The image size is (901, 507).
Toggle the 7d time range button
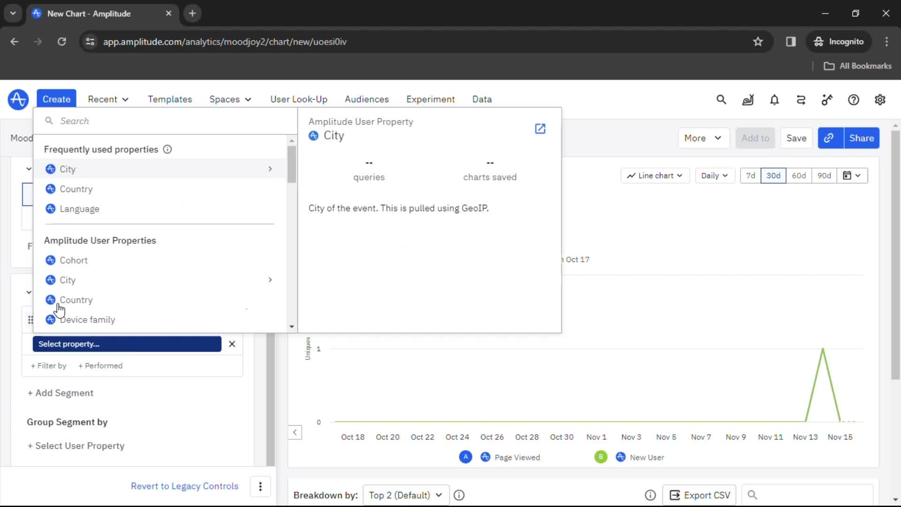[751, 175]
